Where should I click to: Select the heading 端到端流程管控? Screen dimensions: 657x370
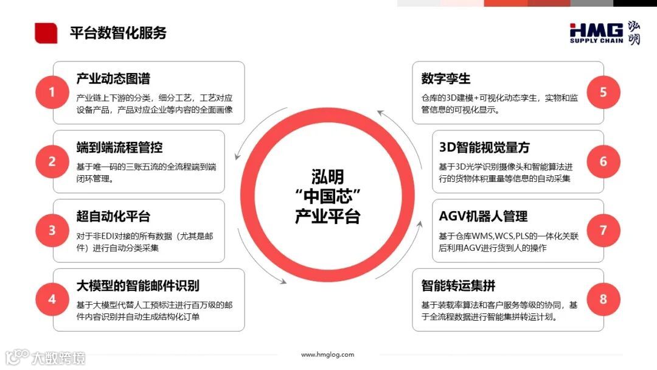(x=119, y=147)
